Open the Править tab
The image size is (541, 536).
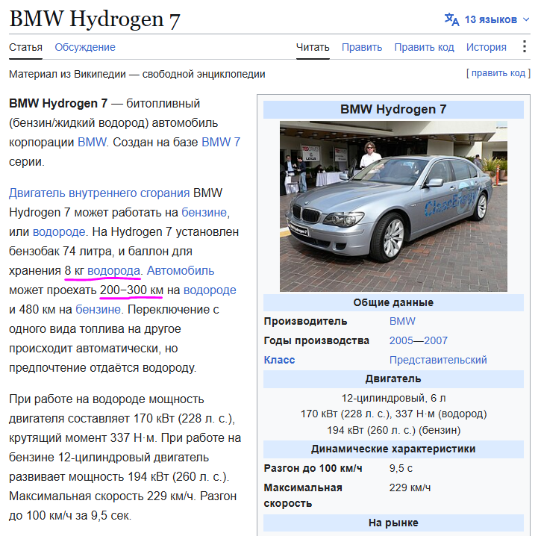coord(362,47)
